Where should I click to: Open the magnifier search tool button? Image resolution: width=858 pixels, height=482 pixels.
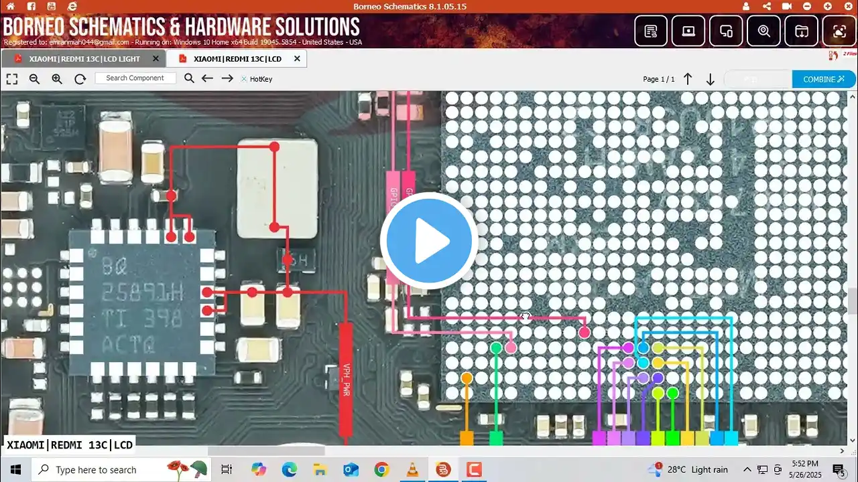tap(763, 31)
